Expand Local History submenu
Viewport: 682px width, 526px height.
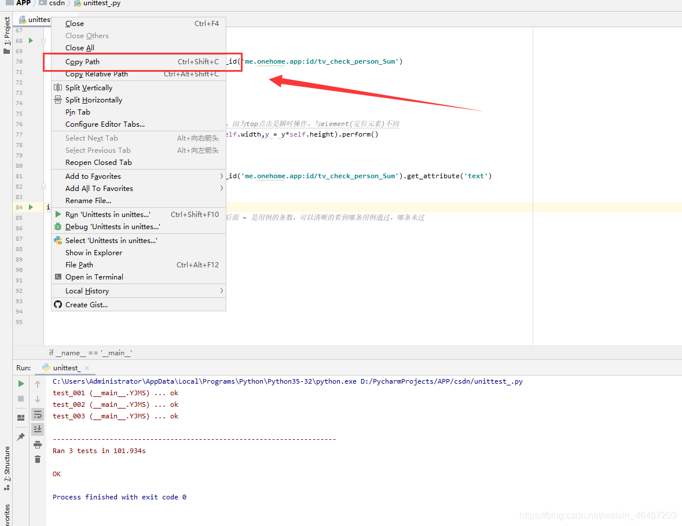138,291
